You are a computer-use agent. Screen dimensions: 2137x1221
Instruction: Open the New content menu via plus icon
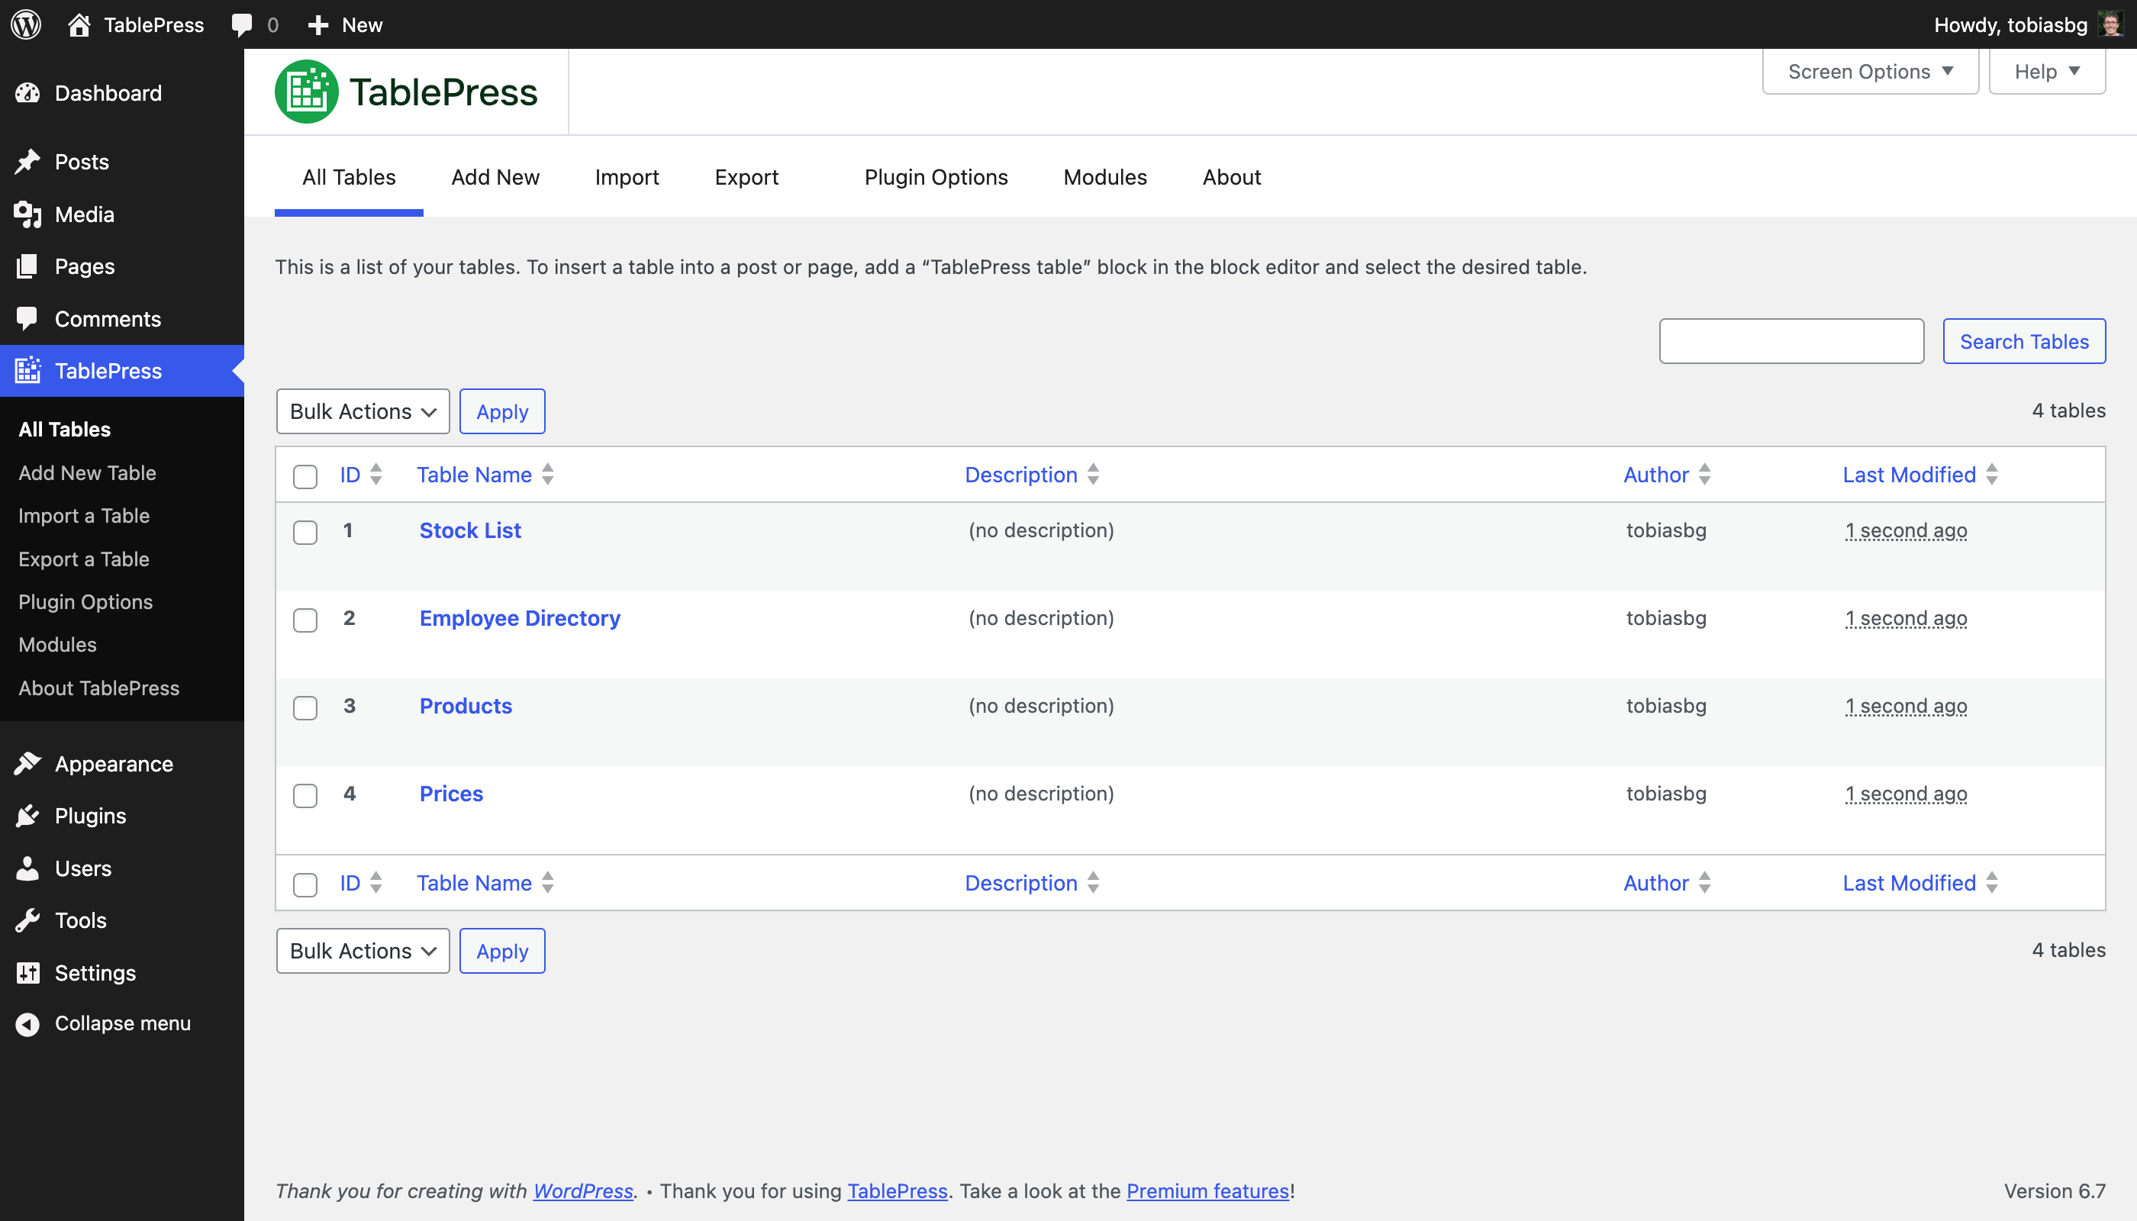click(x=317, y=24)
